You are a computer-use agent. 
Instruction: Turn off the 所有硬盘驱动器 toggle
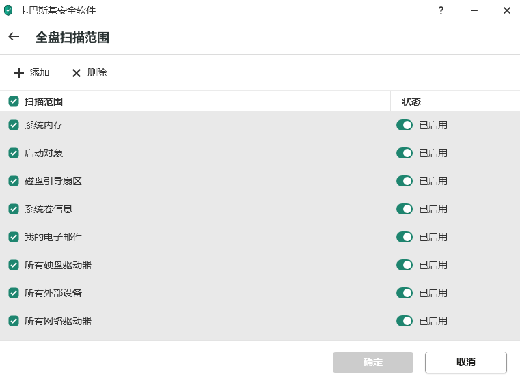tap(405, 265)
